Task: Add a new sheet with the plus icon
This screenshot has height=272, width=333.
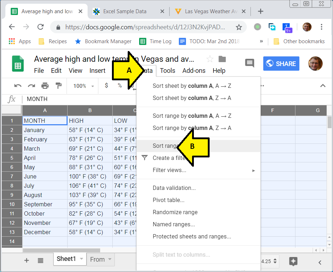Action: 26,260
